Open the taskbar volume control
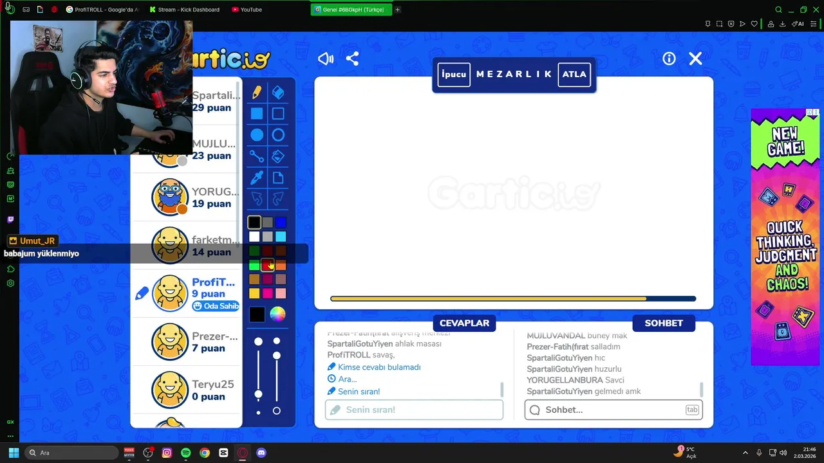This screenshot has height=463, width=824. point(783,453)
